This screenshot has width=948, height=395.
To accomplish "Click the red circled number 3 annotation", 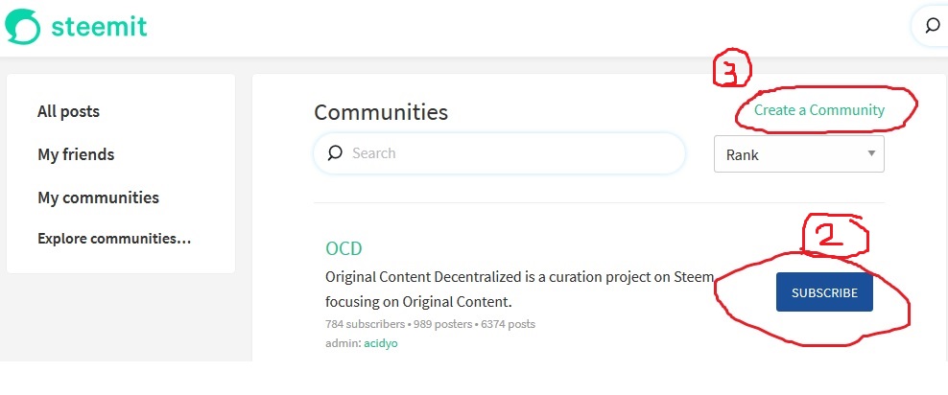I will click(732, 69).
